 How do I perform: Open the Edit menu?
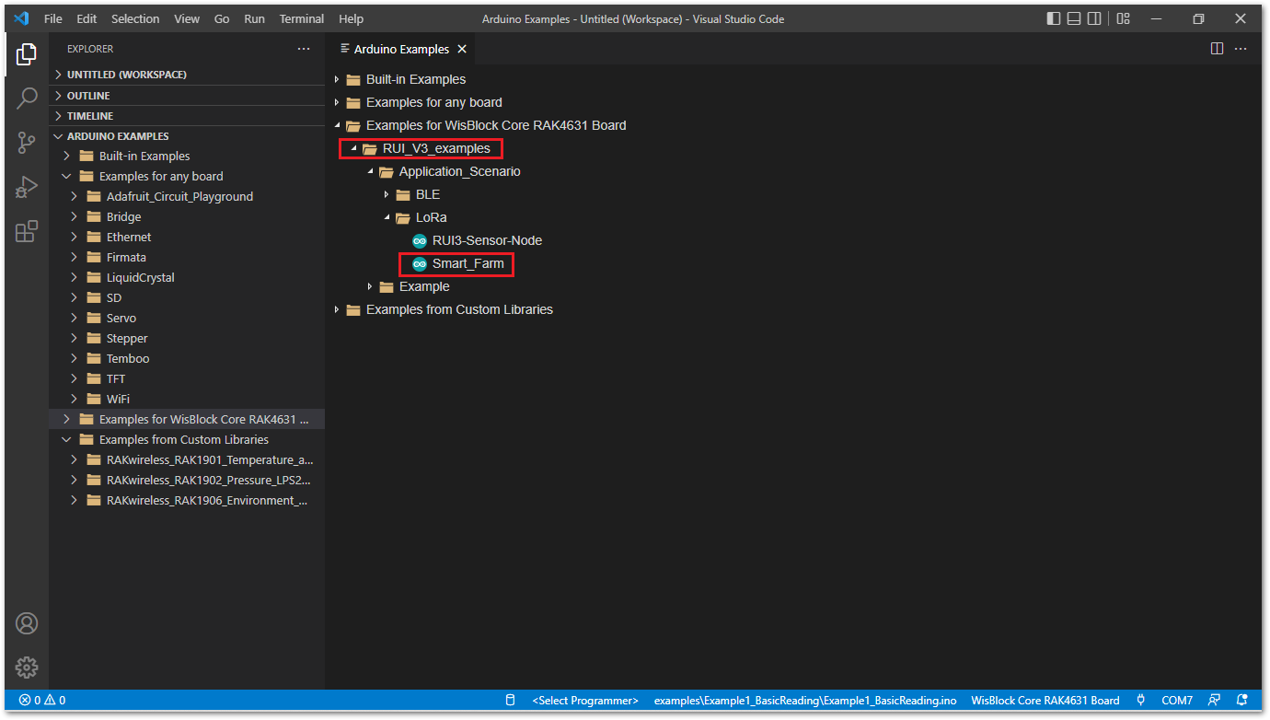[87, 18]
